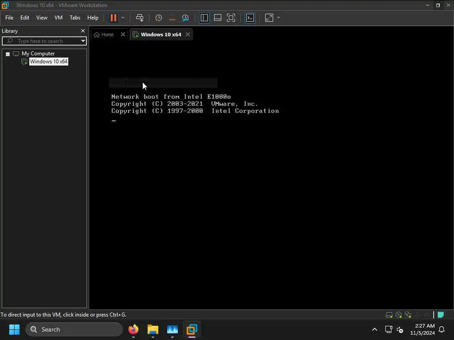Open the snapshot manager
This screenshot has width=454, height=340.
pos(186,18)
